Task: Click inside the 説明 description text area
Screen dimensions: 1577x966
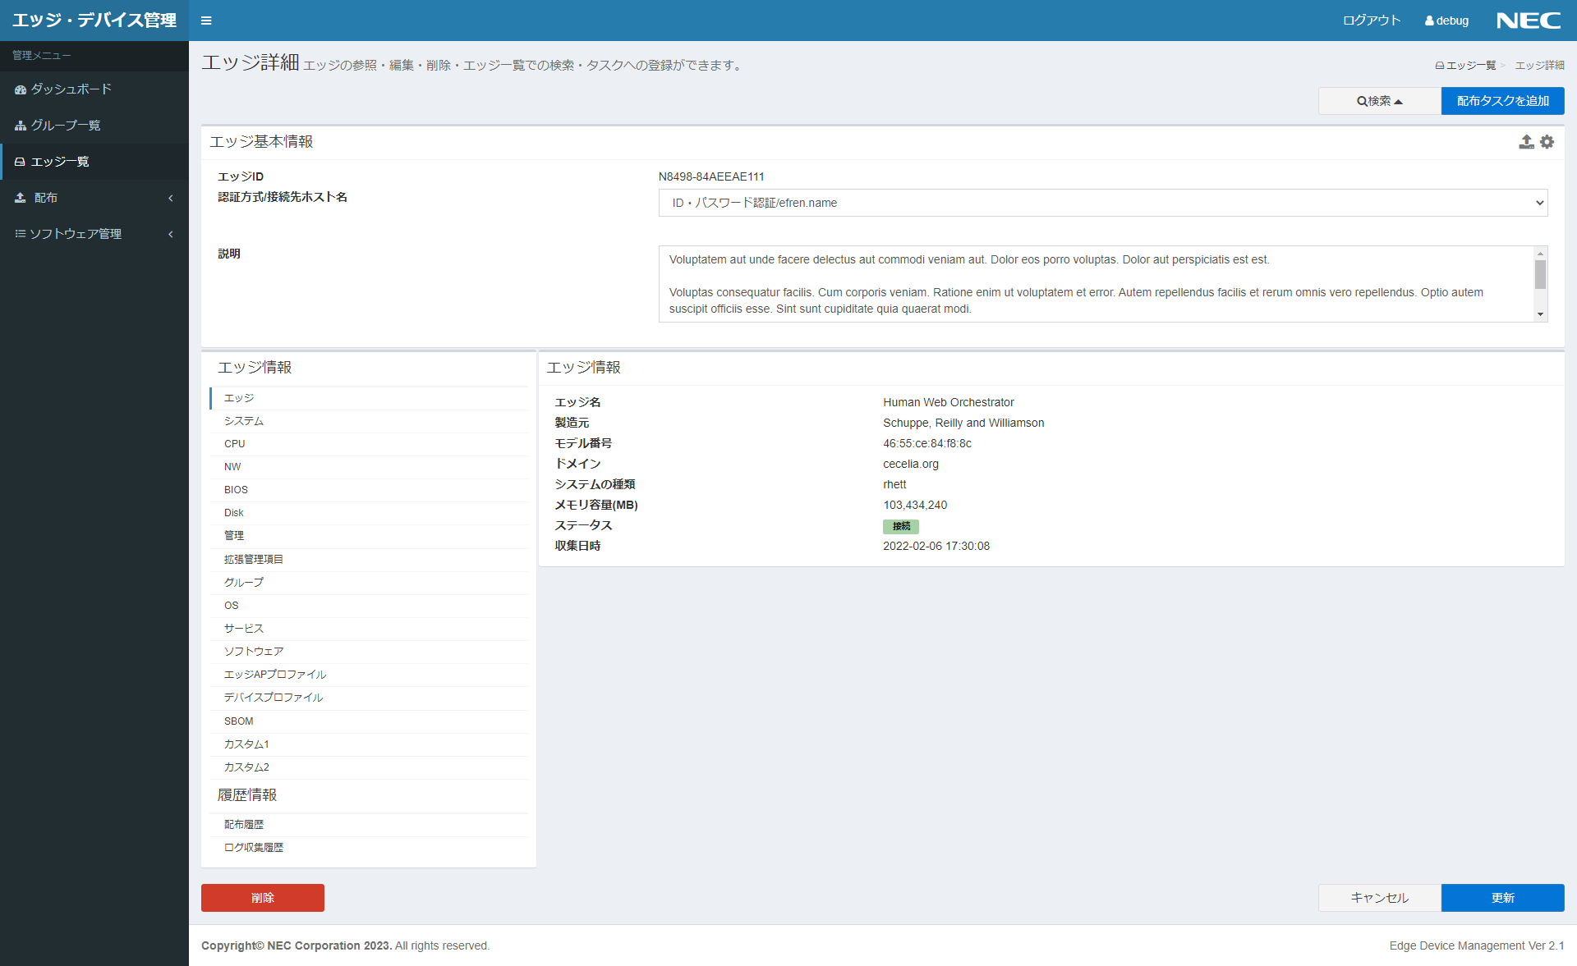Action: pos(1092,284)
